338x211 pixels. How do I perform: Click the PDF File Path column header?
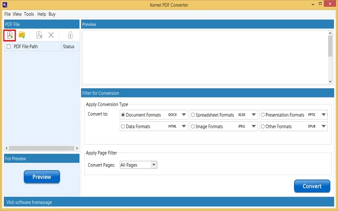(x=37, y=46)
